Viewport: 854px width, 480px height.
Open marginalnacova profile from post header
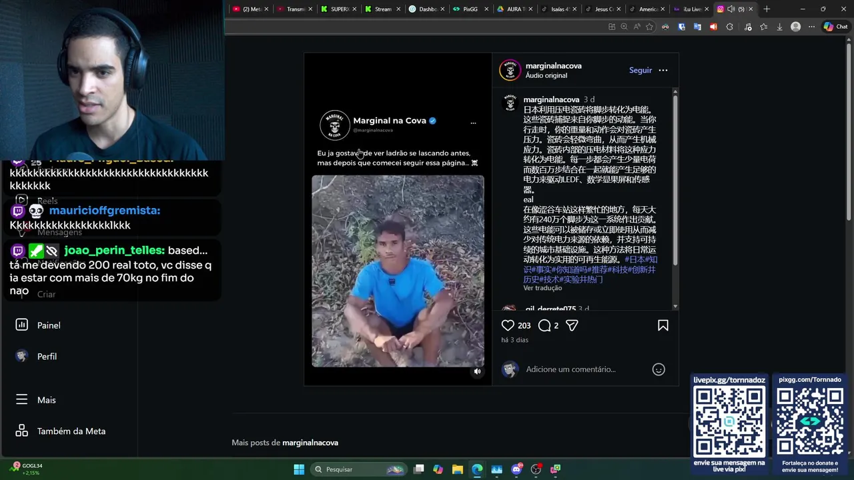click(x=554, y=66)
